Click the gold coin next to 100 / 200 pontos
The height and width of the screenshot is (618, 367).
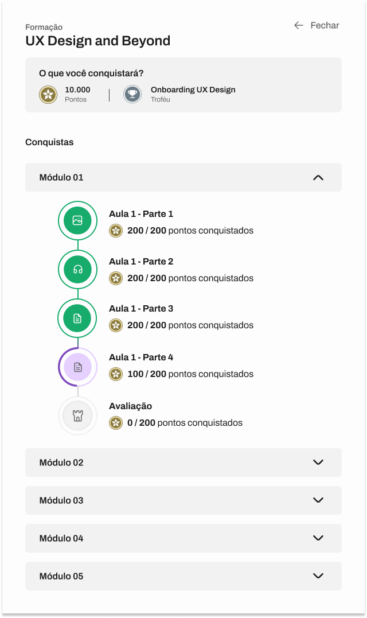(116, 374)
